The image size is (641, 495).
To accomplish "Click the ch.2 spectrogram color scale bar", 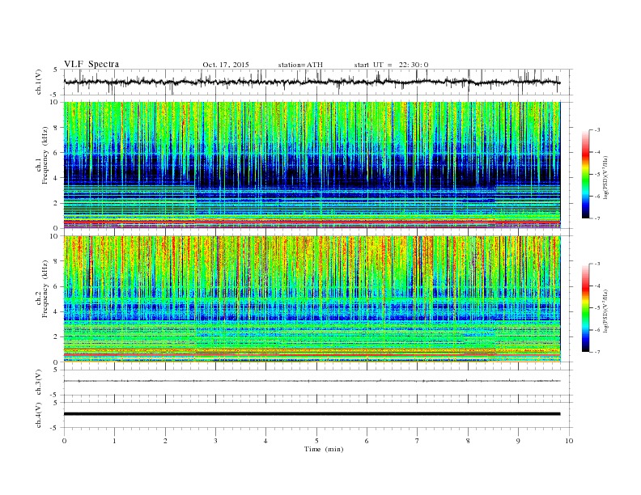I will click(x=585, y=308).
